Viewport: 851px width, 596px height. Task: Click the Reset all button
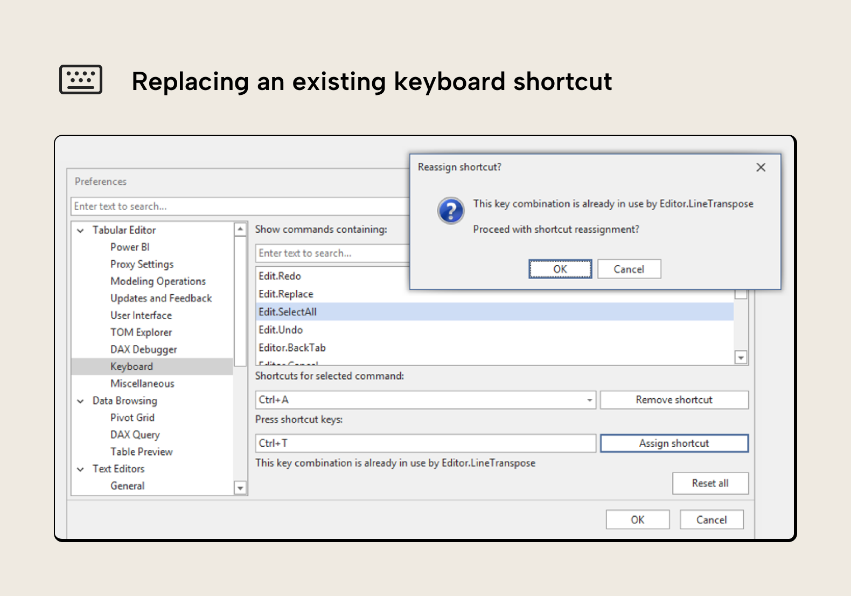710,483
